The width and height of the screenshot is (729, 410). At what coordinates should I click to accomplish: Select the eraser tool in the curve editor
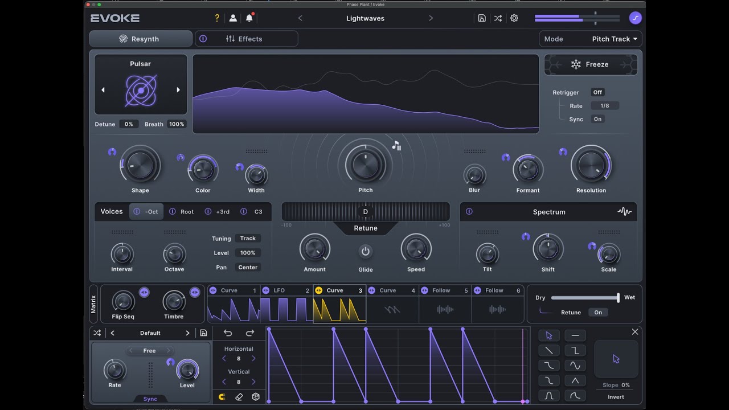coord(239,397)
